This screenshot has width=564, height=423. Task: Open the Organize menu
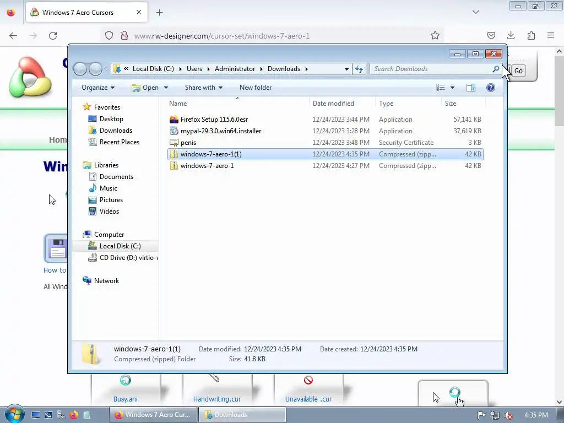coord(98,88)
